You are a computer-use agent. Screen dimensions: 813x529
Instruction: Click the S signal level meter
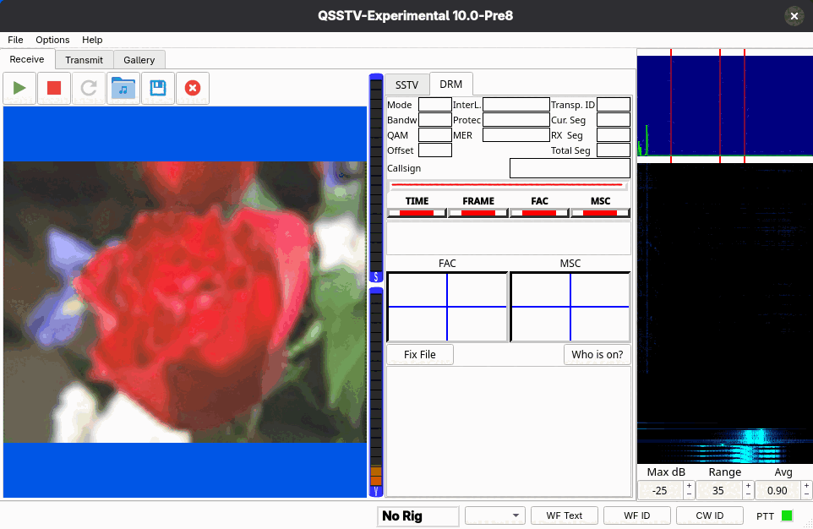376,178
